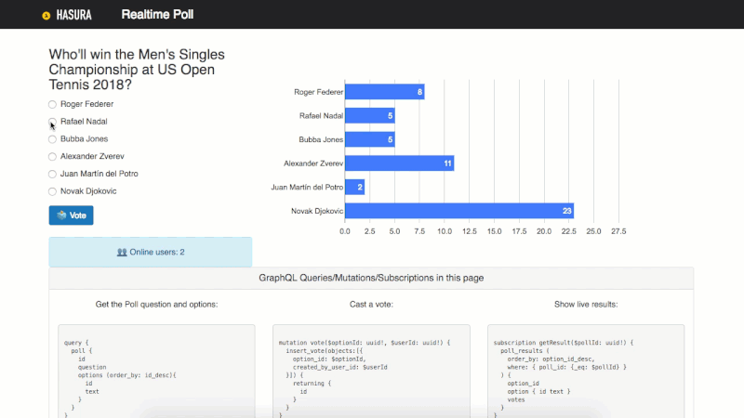Select the Roger Federer radio option

(52, 104)
